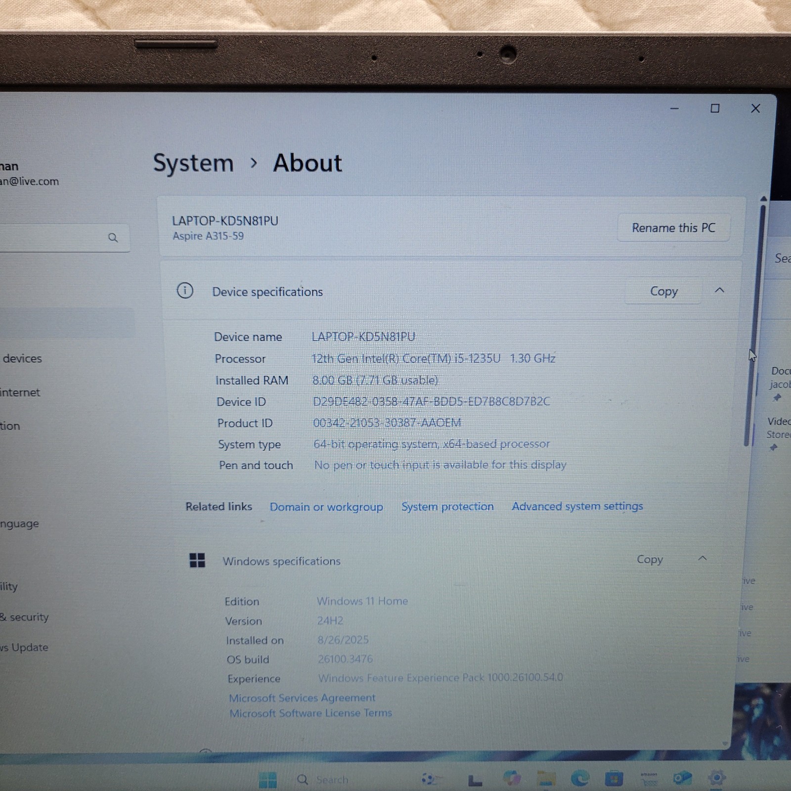Copy the Windows specifications

coord(650,559)
